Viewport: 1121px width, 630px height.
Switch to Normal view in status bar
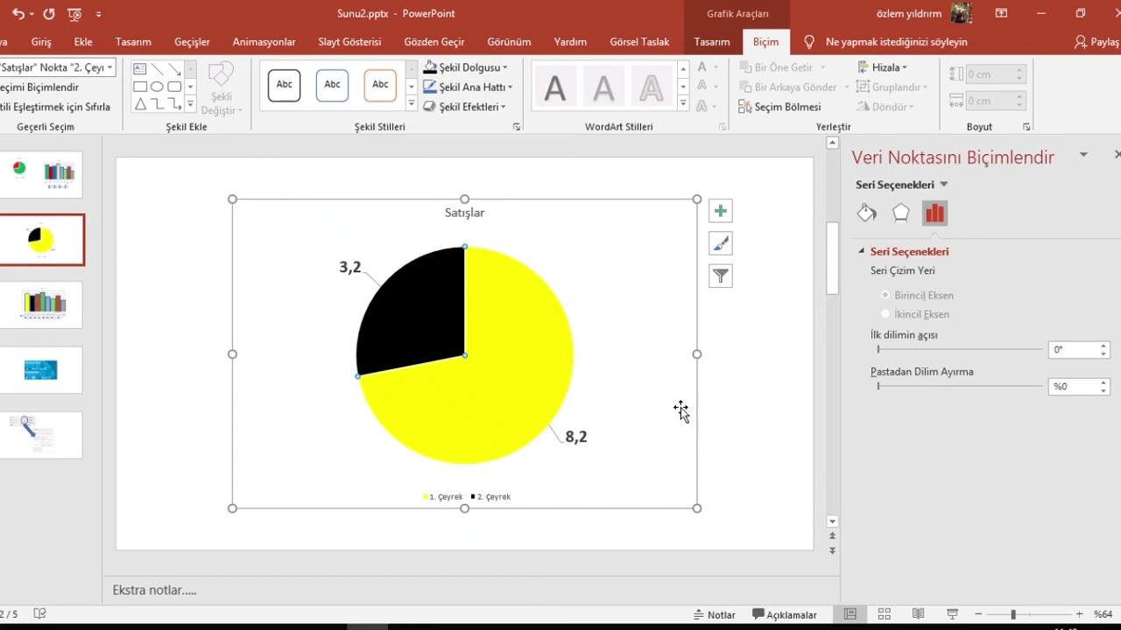click(850, 615)
